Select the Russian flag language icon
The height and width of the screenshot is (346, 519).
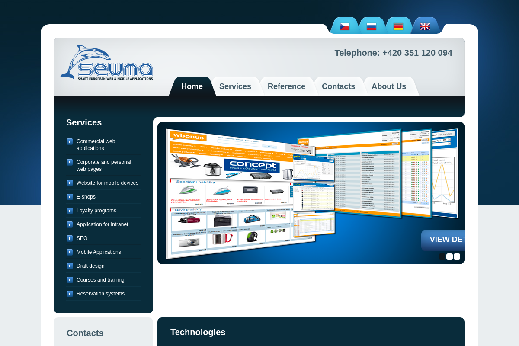371,26
